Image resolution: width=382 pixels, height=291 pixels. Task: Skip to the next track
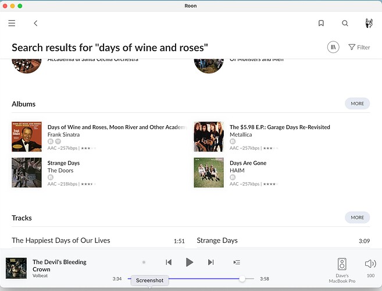[x=210, y=262]
